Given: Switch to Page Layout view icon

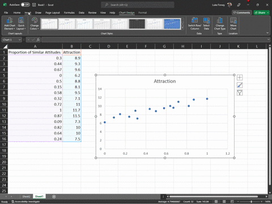Looking at the screenshot, I should (x=224, y=202).
